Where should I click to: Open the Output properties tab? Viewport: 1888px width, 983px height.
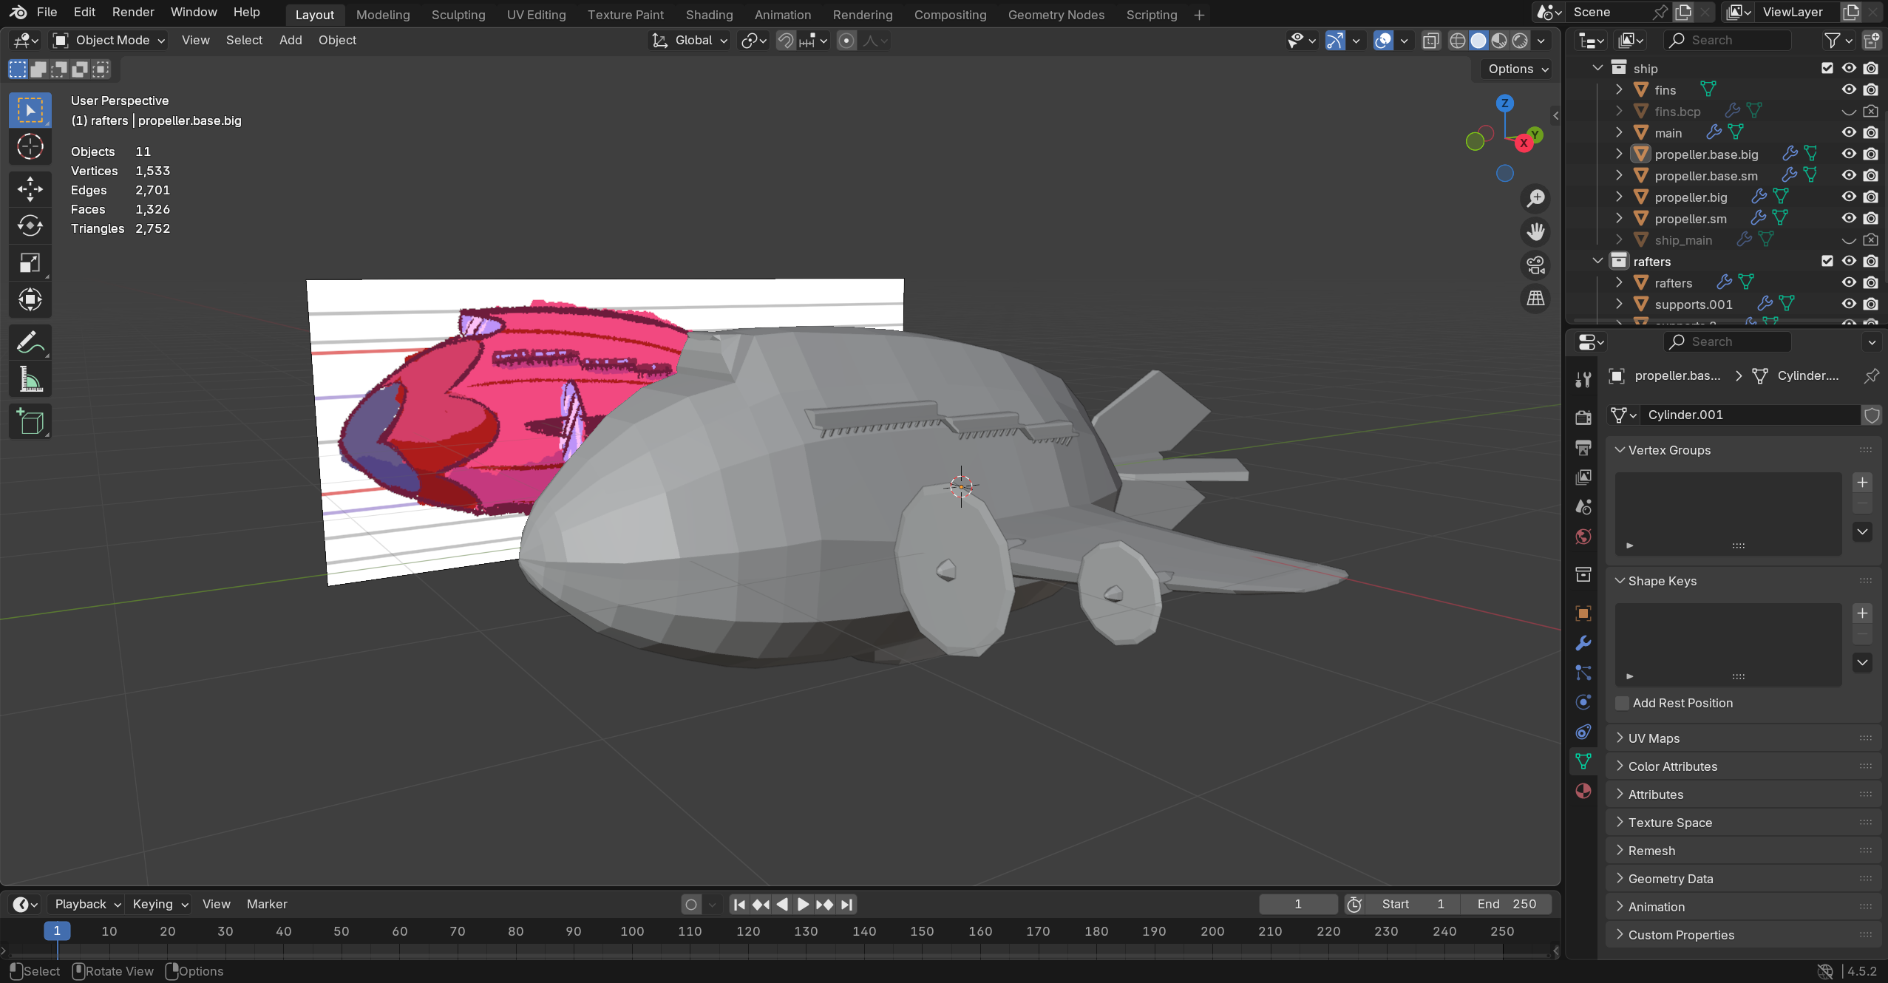(1583, 447)
